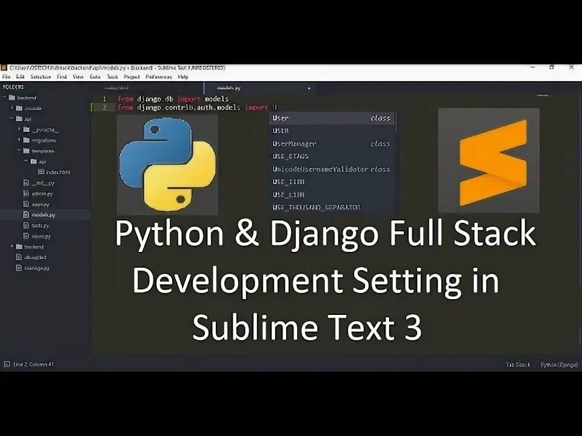
Task: Open the Find menu
Action: point(62,77)
